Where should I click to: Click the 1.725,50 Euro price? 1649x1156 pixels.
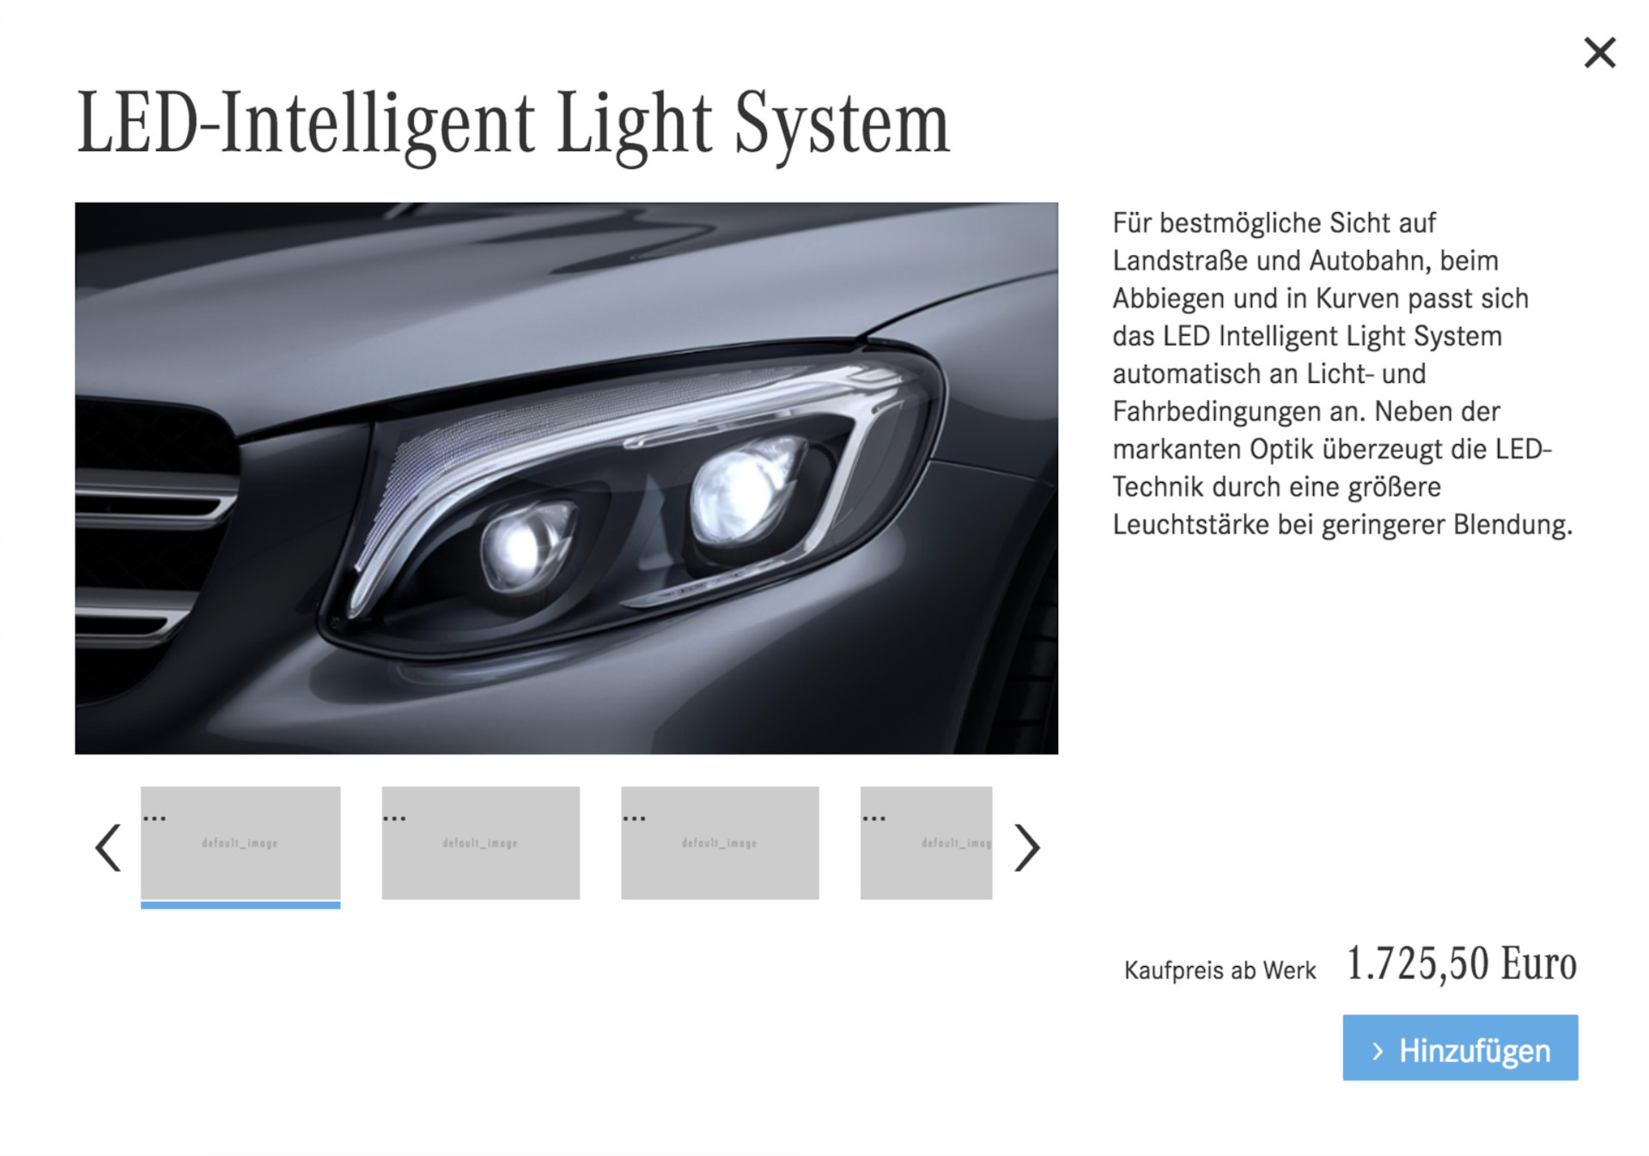pos(1461,964)
